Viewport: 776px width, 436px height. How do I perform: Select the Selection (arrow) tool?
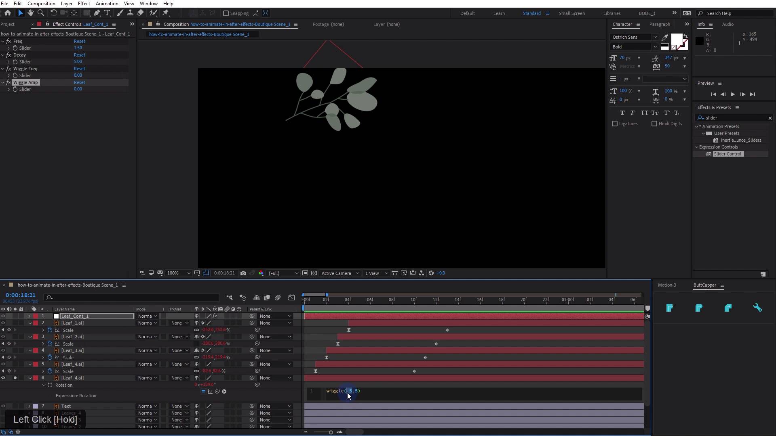coord(21,13)
